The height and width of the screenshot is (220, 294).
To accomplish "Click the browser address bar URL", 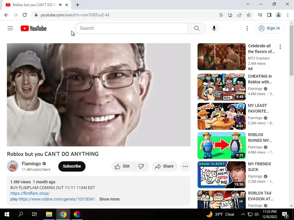I will point(75,15).
